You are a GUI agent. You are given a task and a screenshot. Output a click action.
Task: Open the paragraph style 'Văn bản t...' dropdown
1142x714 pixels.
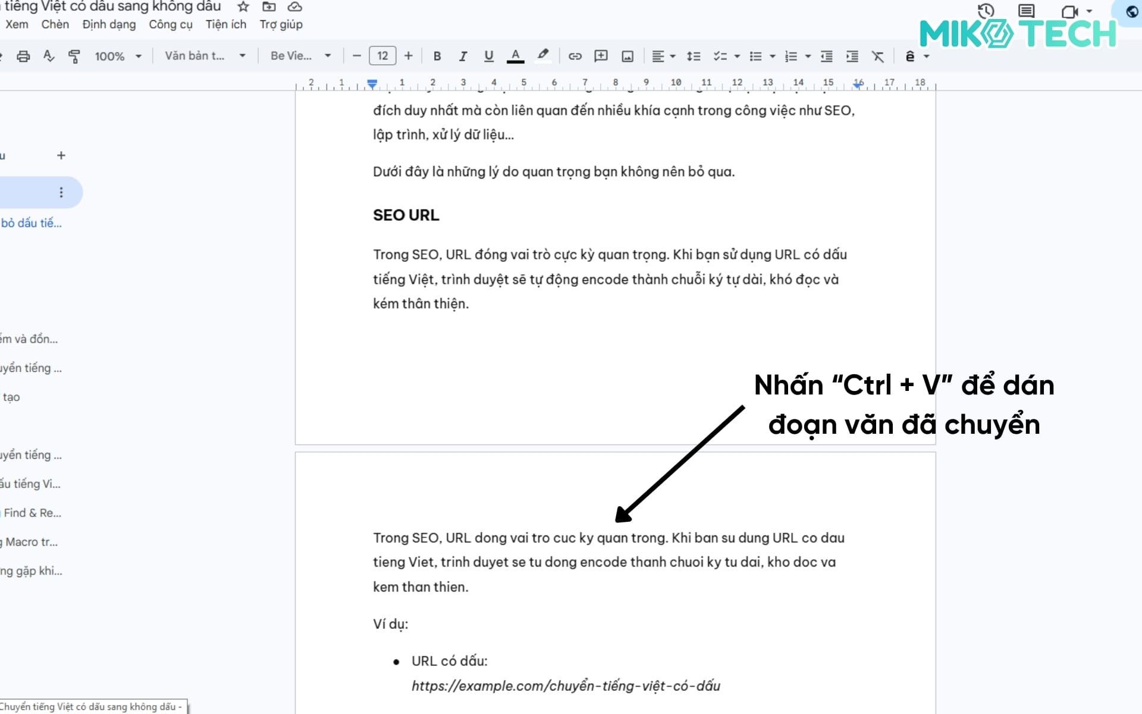point(205,56)
